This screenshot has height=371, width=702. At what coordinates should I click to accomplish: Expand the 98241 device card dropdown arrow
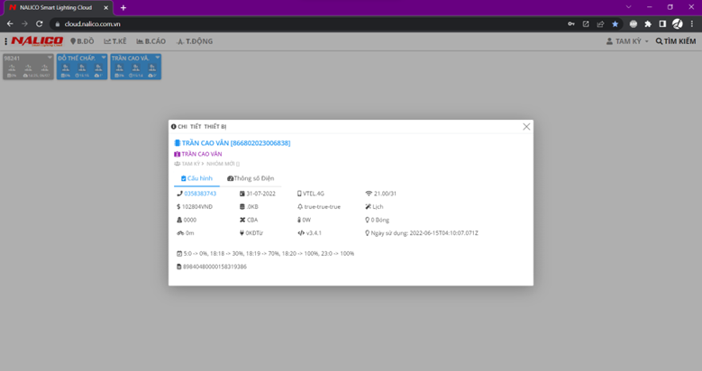(x=50, y=58)
